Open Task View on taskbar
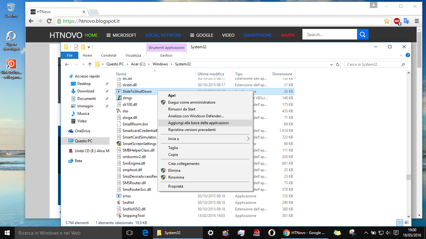 tap(129, 233)
